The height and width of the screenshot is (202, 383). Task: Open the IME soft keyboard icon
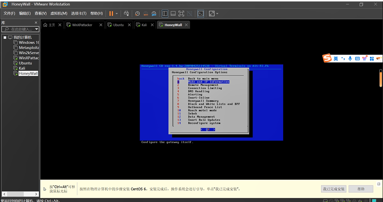pos(357,59)
